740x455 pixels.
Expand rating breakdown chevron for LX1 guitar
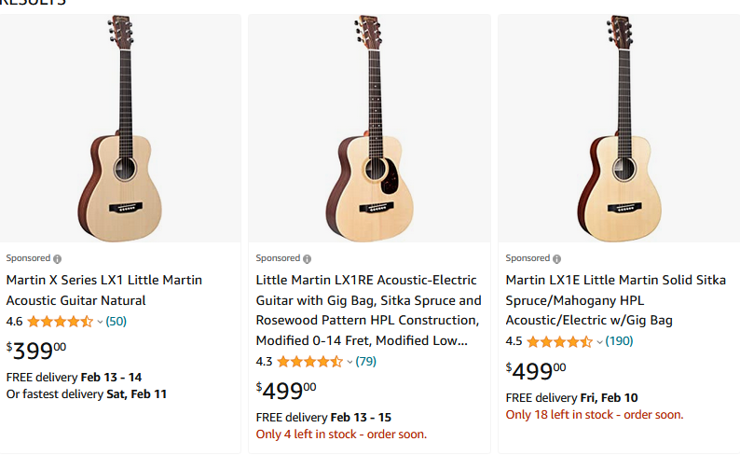pyautogui.click(x=100, y=322)
